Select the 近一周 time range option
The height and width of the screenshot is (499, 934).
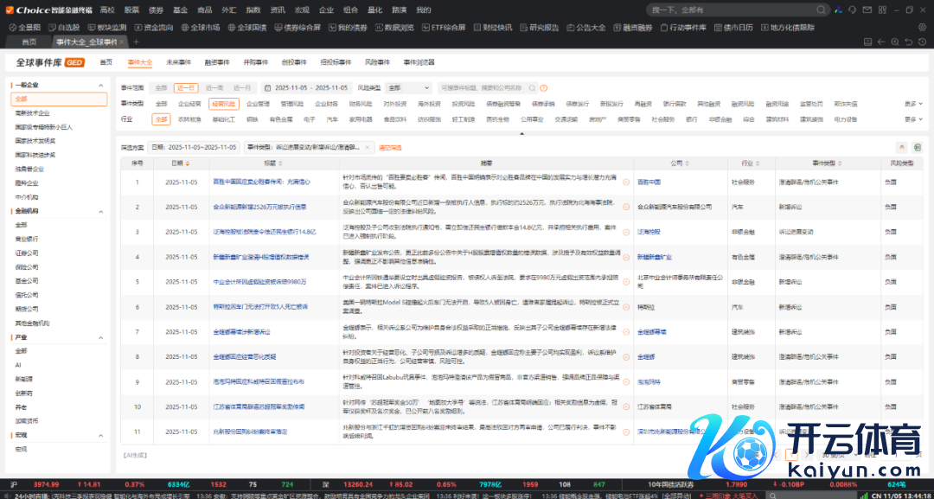214,87
